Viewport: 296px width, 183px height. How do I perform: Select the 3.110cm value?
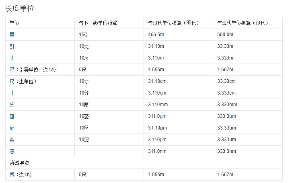pos(157,93)
